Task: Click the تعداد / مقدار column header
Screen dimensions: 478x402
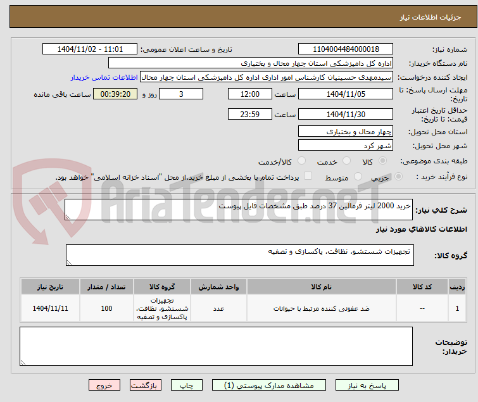Action: point(106,287)
